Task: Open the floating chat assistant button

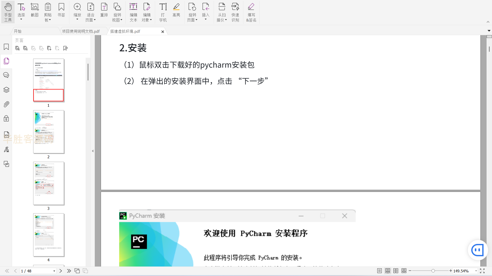Action: point(478,250)
